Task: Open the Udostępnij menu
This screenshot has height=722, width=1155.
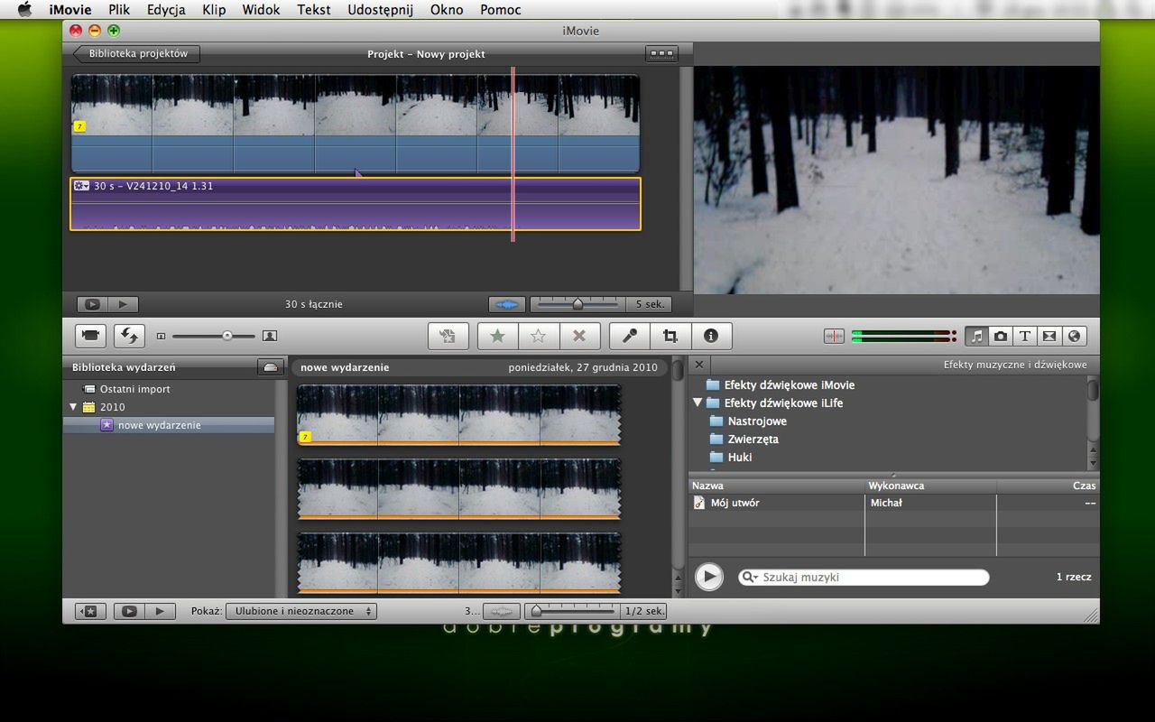Action: click(380, 10)
